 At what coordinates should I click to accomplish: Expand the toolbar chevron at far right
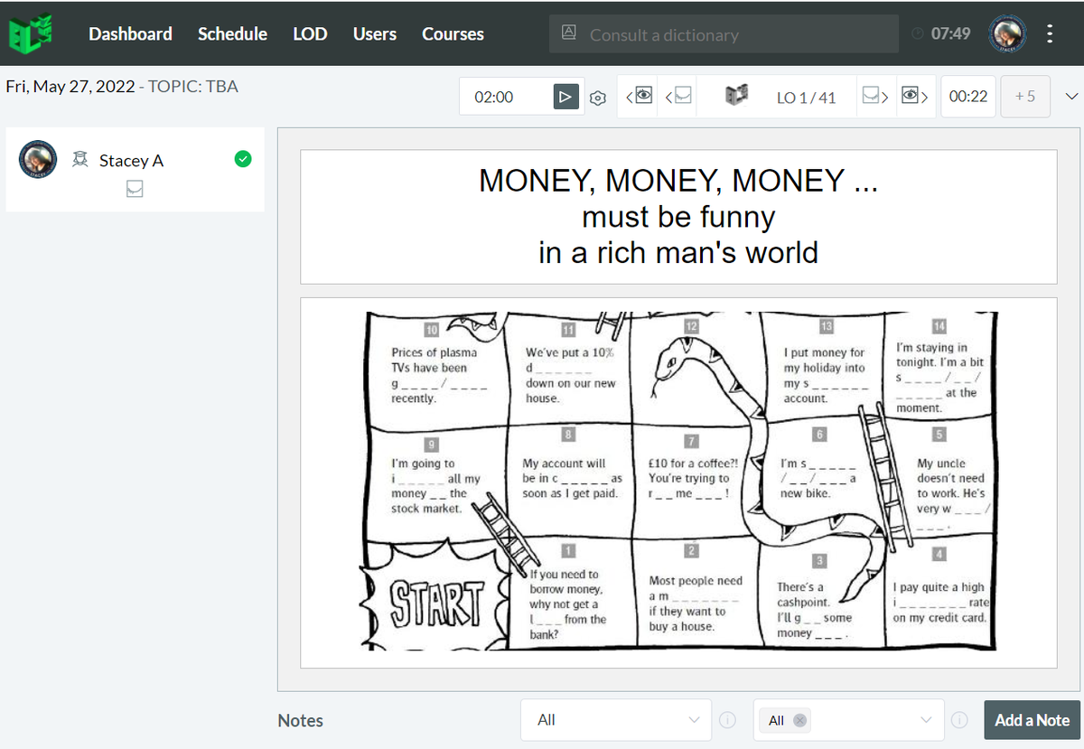(1072, 96)
